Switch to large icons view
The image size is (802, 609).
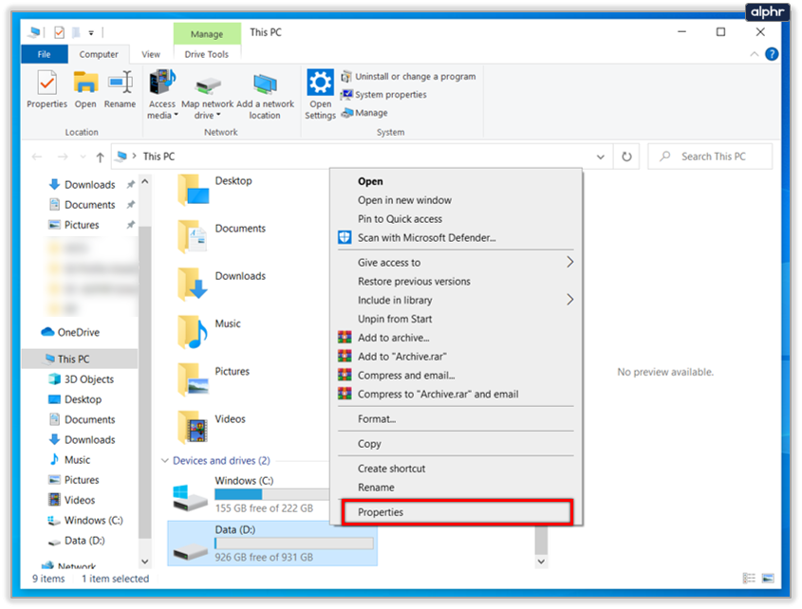click(x=768, y=579)
